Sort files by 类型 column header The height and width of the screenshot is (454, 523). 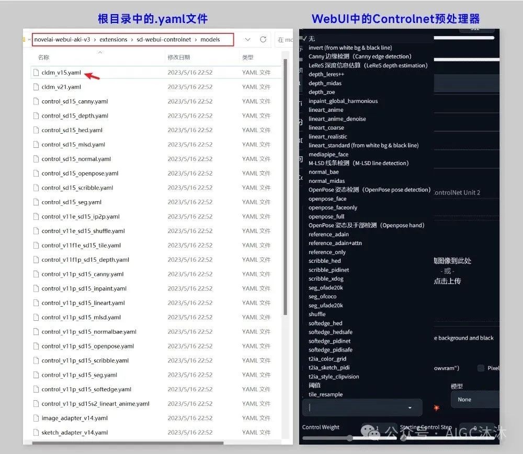247,57
